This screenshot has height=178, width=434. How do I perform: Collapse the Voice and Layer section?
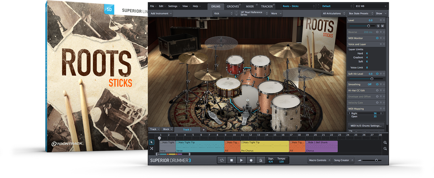tap(384, 44)
